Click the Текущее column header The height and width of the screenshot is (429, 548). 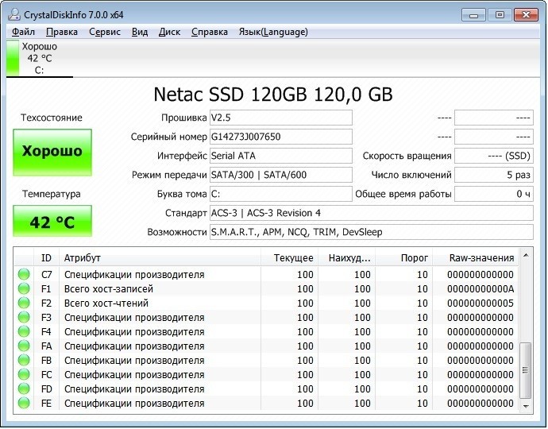290,258
